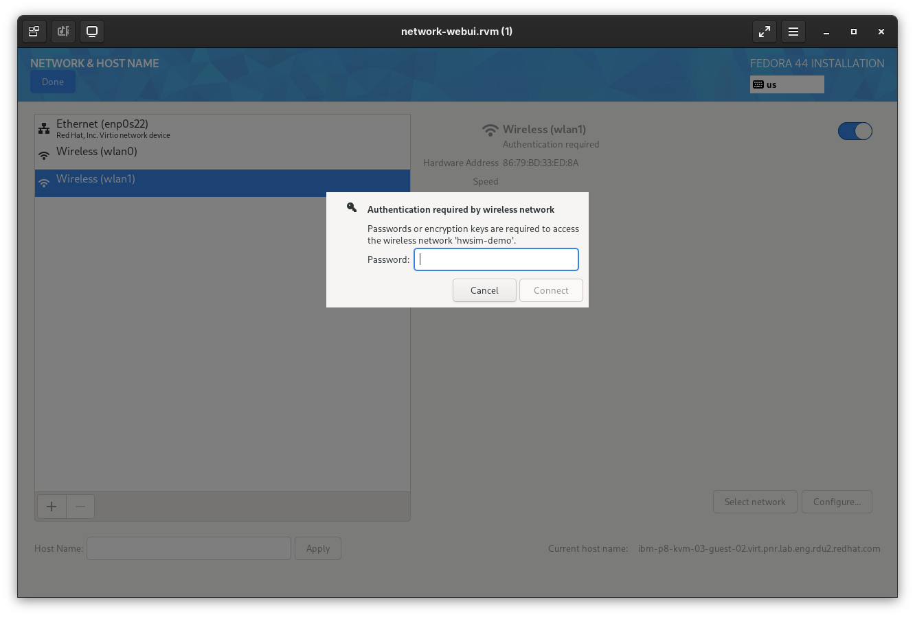Viewport: 915px width, 617px height.
Task: Select the Wireless (wlan1) row in the device list
Action: (x=223, y=183)
